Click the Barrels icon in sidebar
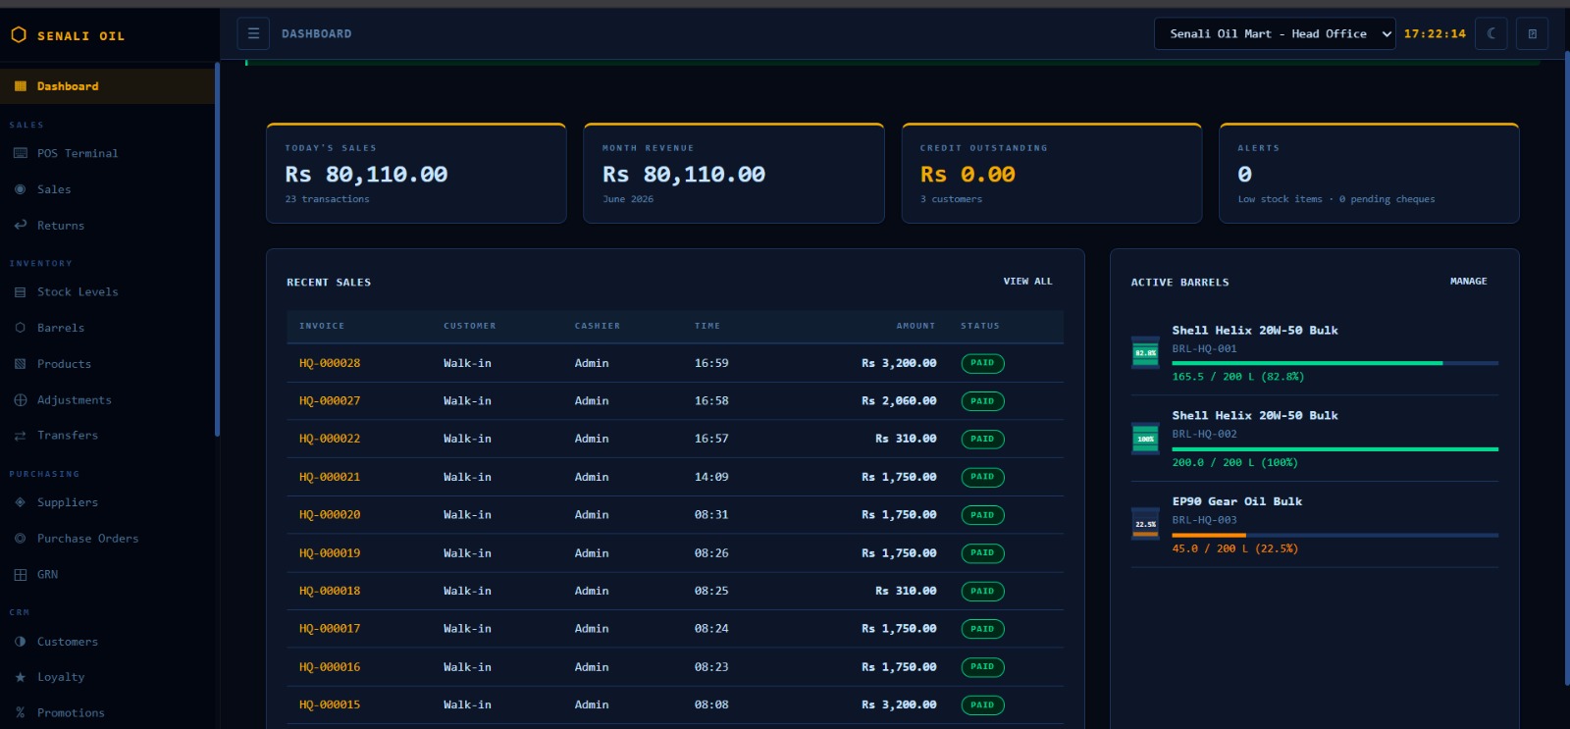The image size is (1570, 729). 21,328
